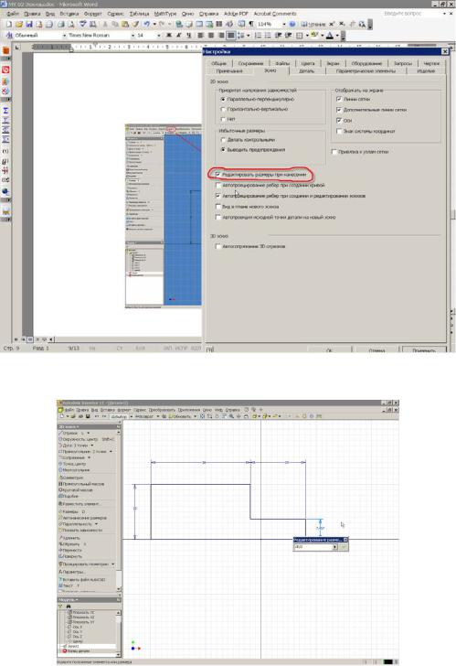This screenshot has height=666, width=456.
Task: Select the Удлинить extend tool
Action: (x=69, y=538)
